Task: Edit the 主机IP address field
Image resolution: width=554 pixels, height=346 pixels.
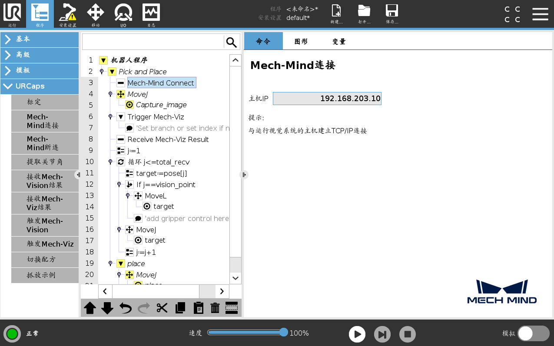Action: click(x=327, y=99)
